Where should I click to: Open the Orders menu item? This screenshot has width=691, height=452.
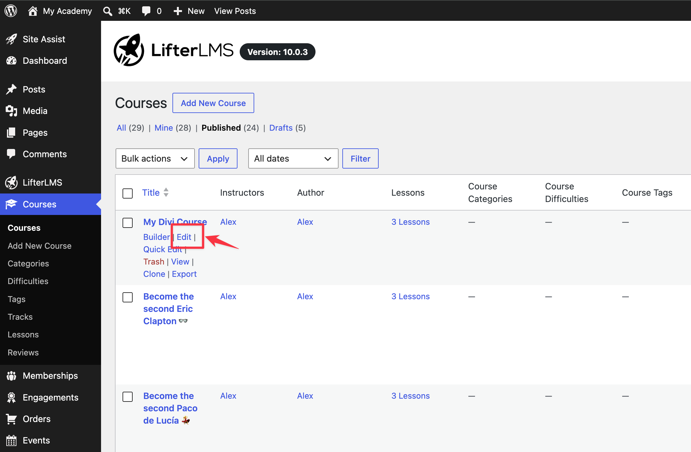pyautogui.click(x=37, y=419)
